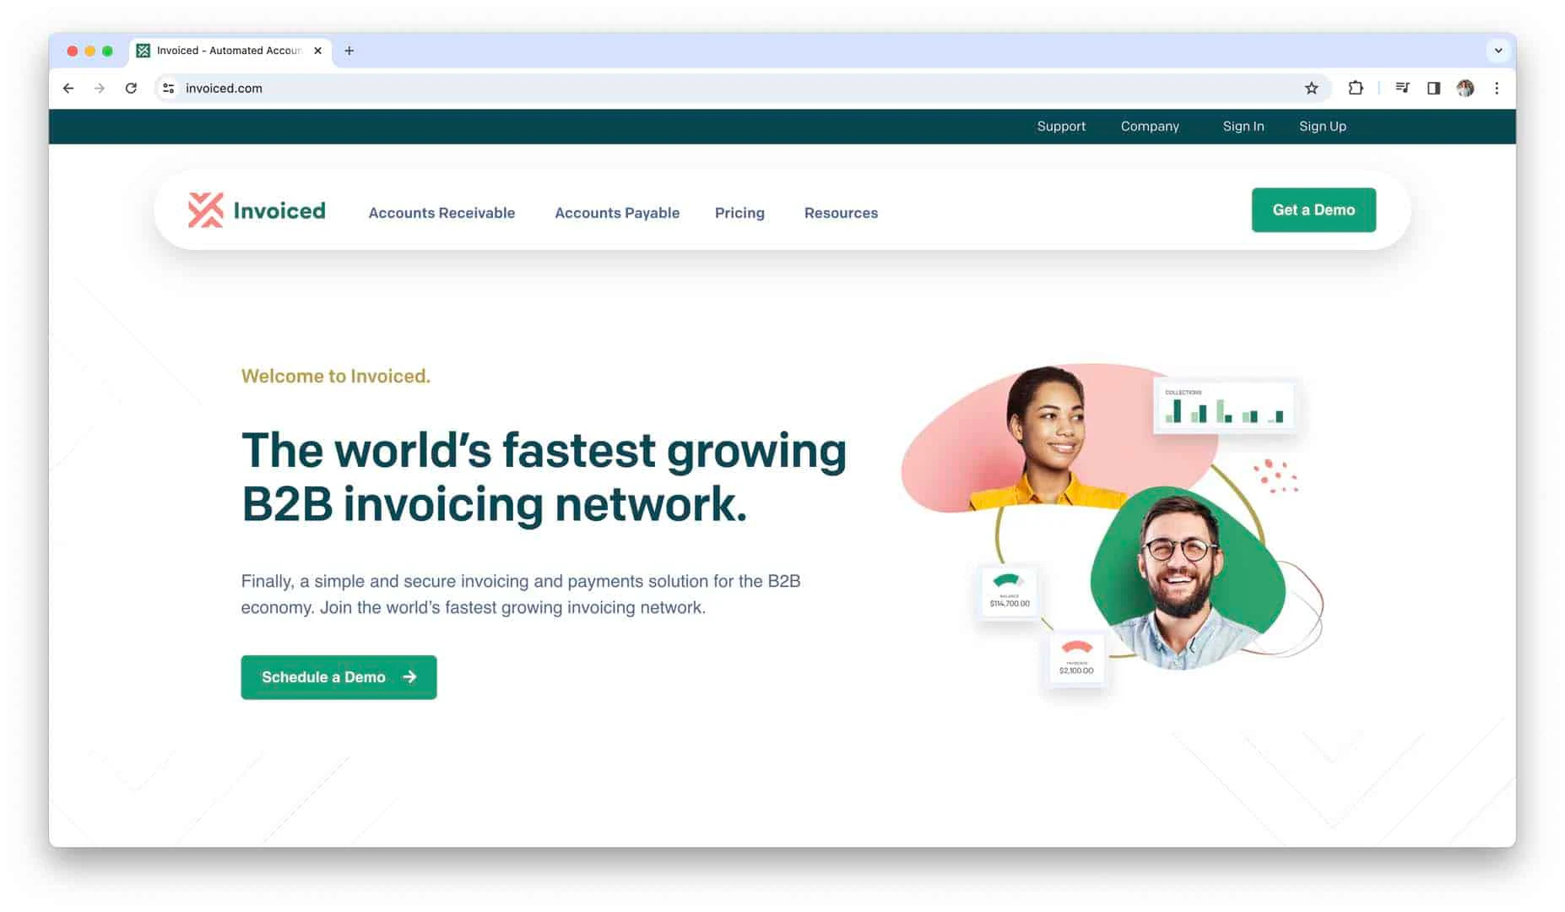Open the Company menu
This screenshot has height=912, width=1565.
click(1150, 126)
